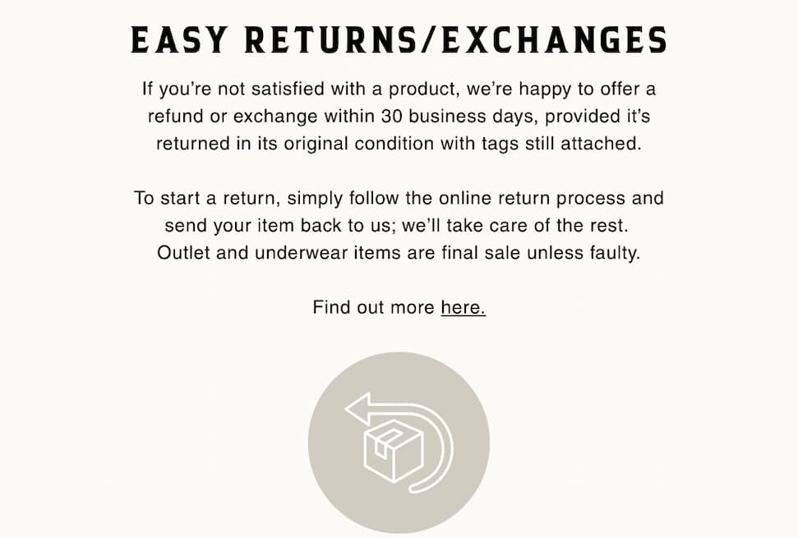Click the "Find out more" text
Screen dimensions: 798x538
(x=374, y=308)
